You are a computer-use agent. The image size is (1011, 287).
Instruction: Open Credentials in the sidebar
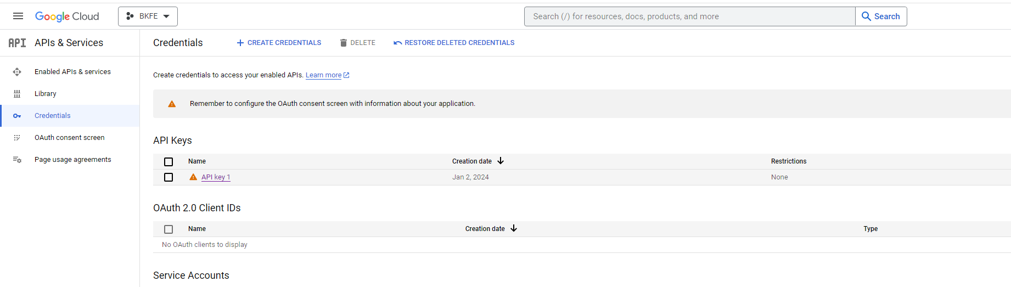(x=53, y=116)
